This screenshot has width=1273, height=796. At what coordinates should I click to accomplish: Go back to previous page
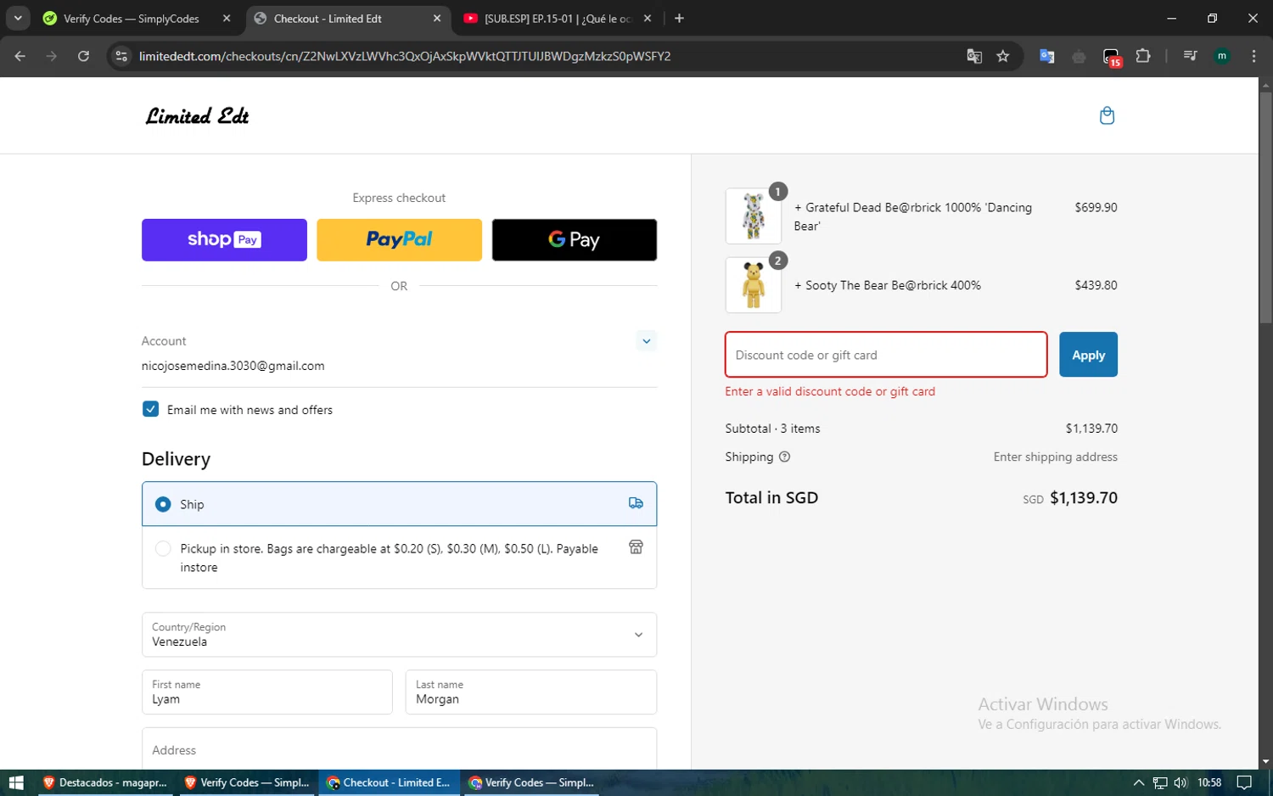pos(20,56)
